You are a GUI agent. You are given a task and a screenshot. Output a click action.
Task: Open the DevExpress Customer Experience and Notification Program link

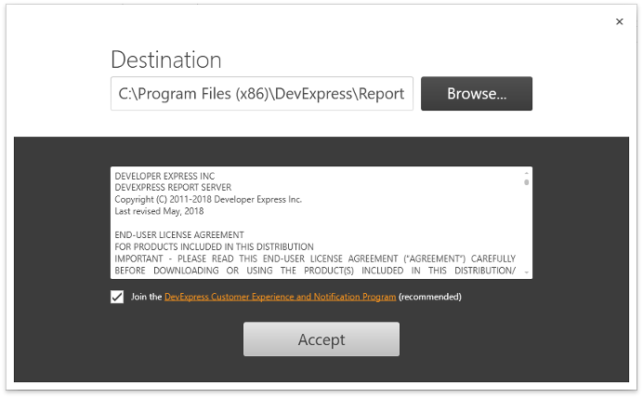280,297
